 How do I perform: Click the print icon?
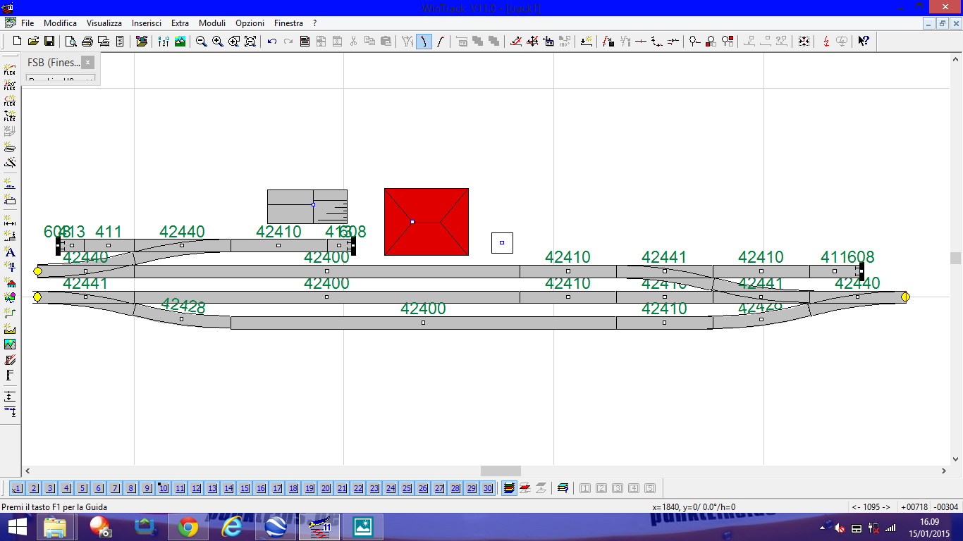point(87,42)
